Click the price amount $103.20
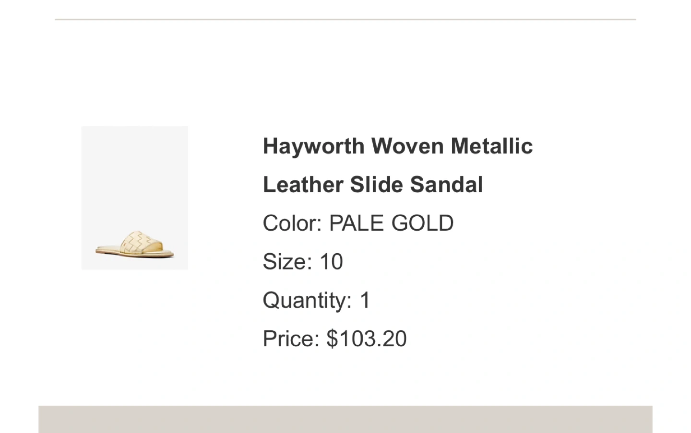 pyautogui.click(x=367, y=339)
